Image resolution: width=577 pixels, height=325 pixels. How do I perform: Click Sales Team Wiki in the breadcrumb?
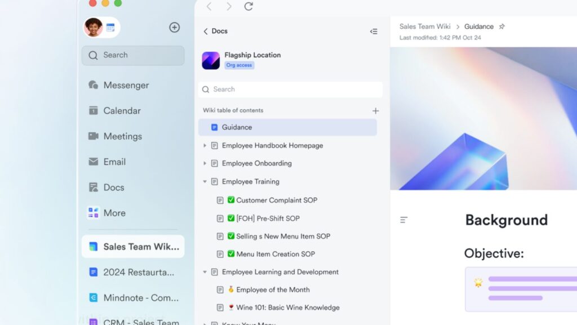point(425,26)
